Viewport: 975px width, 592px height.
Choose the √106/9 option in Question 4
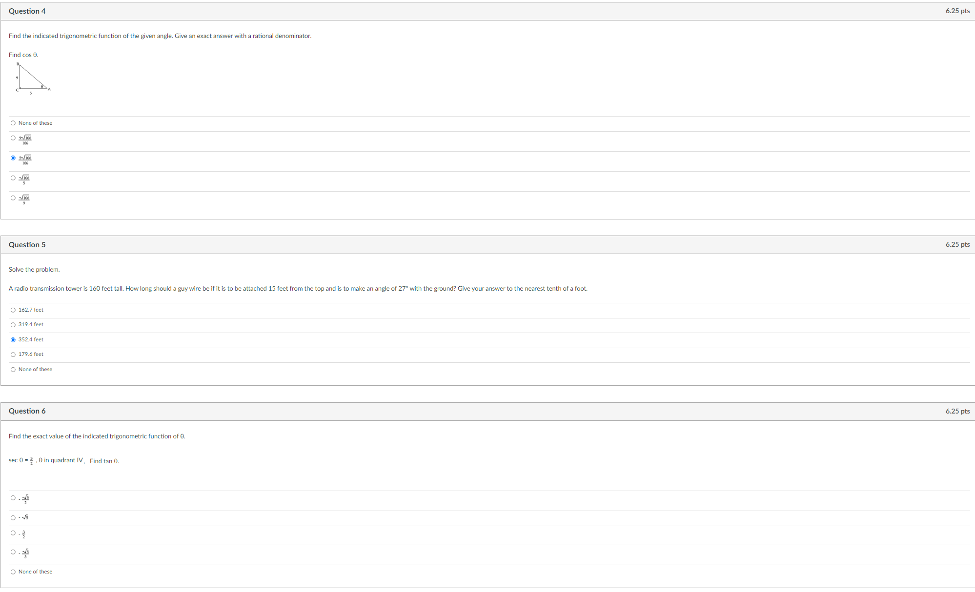pos(13,198)
